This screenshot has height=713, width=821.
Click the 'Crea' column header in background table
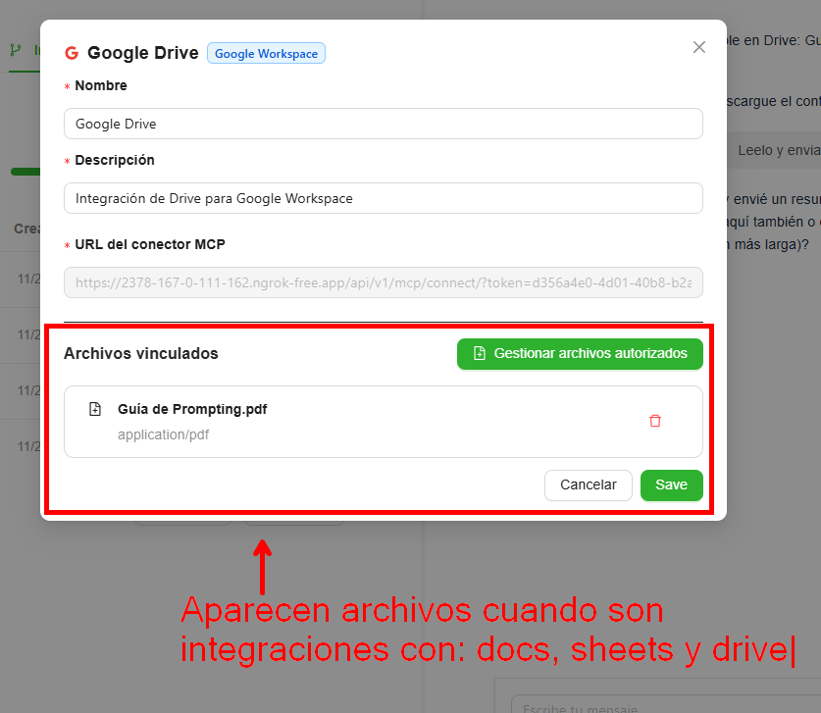click(26, 229)
